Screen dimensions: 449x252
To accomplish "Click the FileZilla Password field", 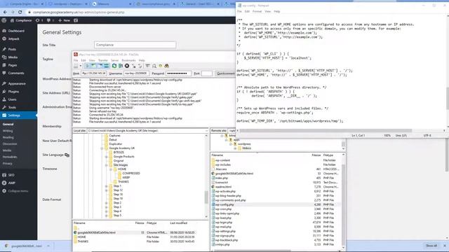I will [x=178, y=73].
